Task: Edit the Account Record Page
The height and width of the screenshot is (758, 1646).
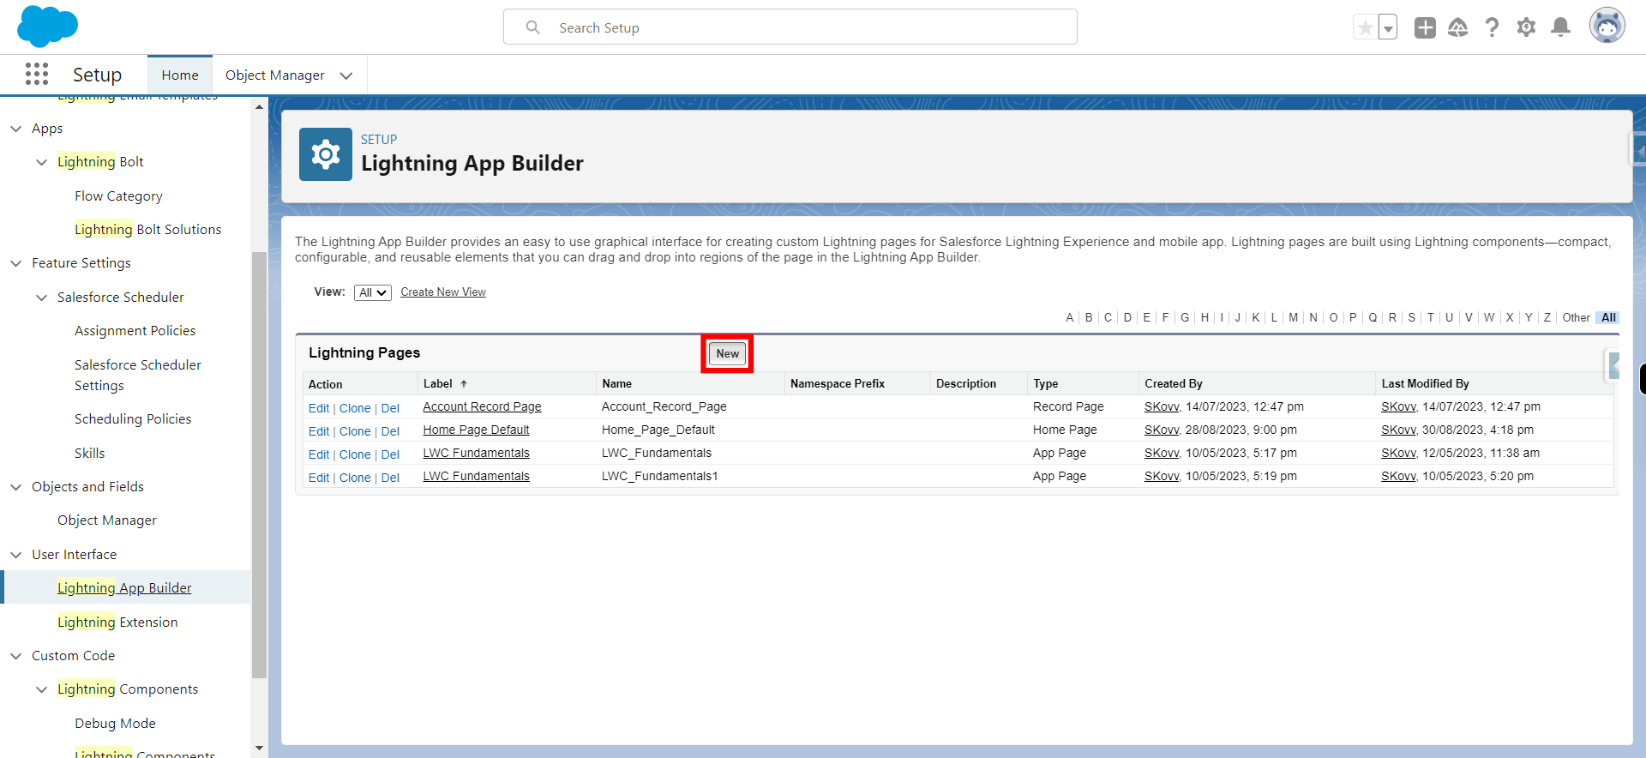Action: click(318, 408)
